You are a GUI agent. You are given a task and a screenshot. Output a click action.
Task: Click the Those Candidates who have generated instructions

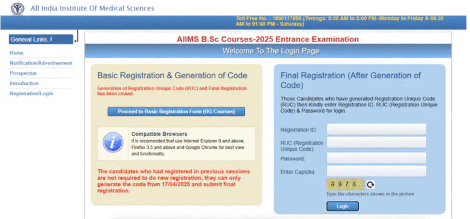359,104
